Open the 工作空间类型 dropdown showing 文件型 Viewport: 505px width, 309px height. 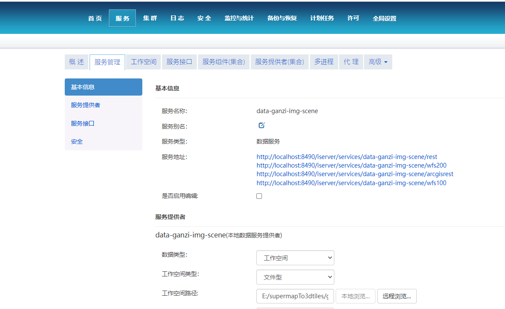[x=295, y=277]
